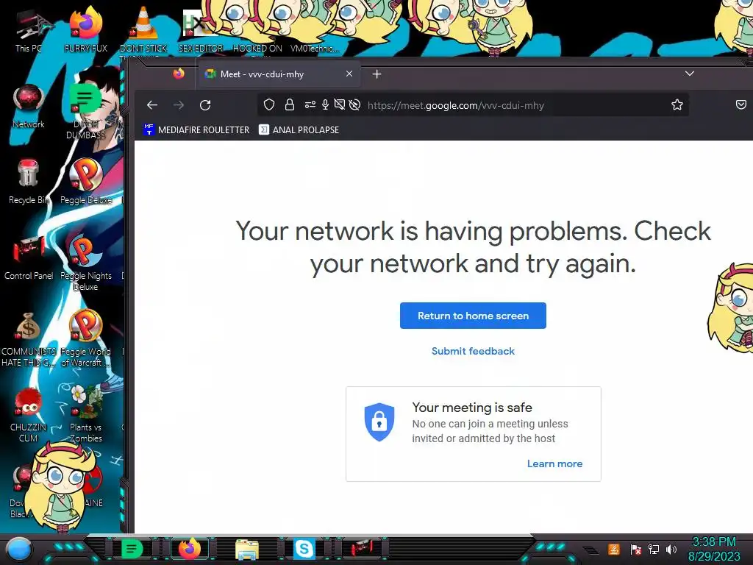Image resolution: width=753 pixels, height=565 pixels.
Task: Open a new tab with the plus button
Action: click(x=377, y=74)
